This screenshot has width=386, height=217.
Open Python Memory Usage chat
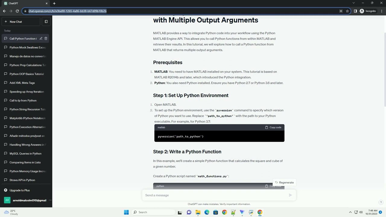point(26,171)
